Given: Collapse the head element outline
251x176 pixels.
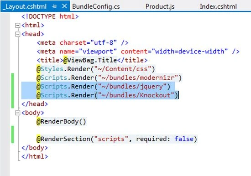Looking at the screenshot, I should (x=17, y=34).
